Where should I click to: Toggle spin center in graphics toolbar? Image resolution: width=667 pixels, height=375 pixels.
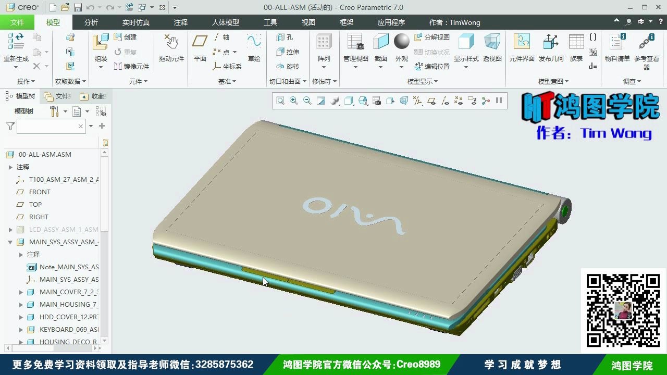pos(486,101)
